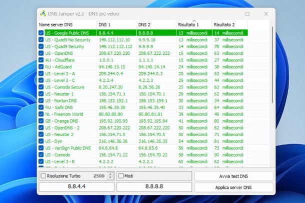Toggle the US - Norton DNS checkbox

(x=41, y=100)
